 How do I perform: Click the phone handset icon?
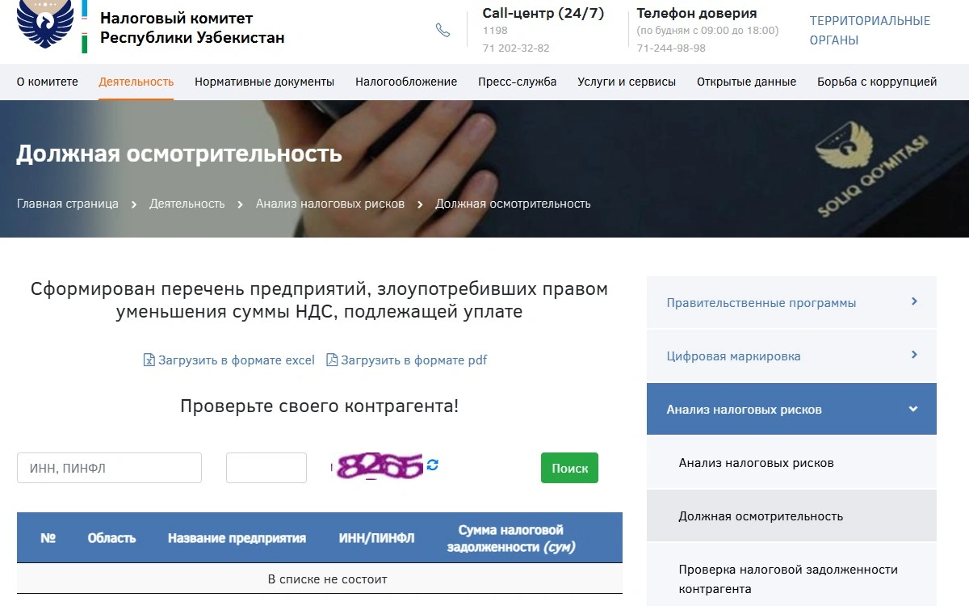coord(443,30)
